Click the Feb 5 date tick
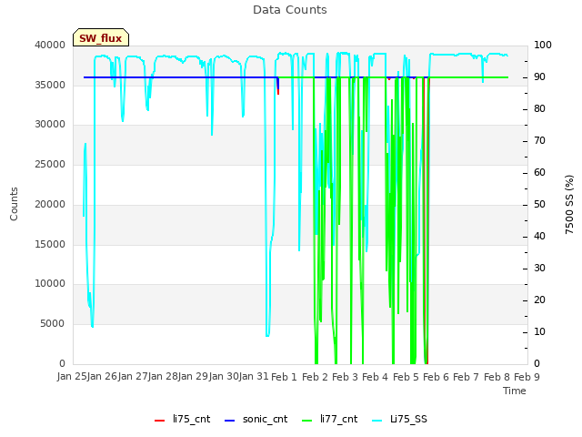 (x=406, y=377)
